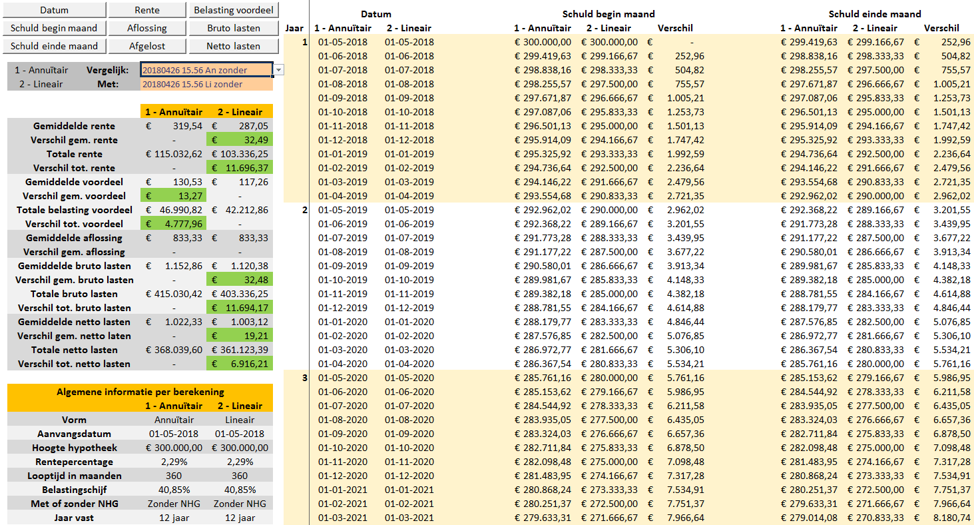The image size is (974, 525).
Task: Select the 'Schuld einde maand' table column header
Action: pyautogui.click(x=875, y=13)
